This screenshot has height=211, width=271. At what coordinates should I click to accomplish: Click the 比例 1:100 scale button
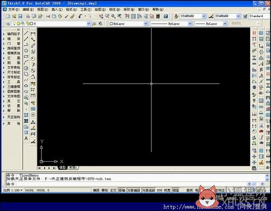(x=12, y=190)
